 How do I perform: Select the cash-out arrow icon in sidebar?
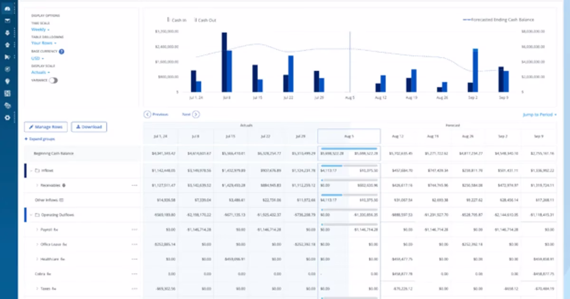7,45
